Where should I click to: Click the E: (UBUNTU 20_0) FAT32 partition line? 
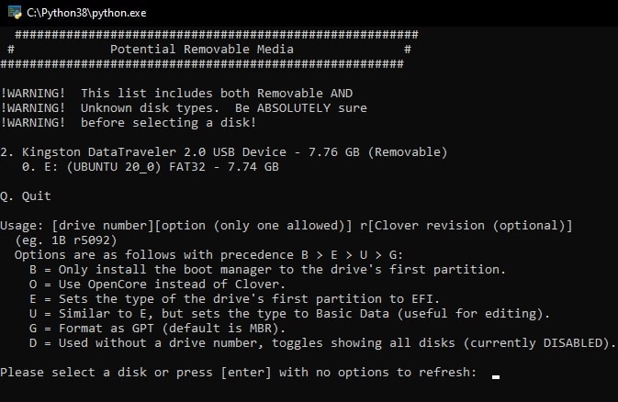tap(151, 167)
